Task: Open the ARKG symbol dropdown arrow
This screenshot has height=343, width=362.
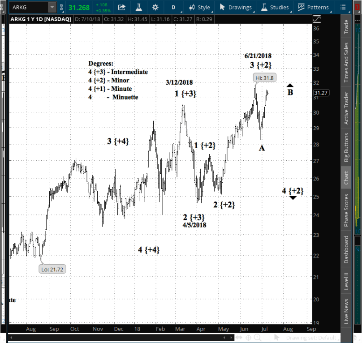Action: 52,7
